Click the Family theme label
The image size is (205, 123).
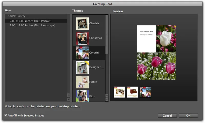[x=93, y=82]
